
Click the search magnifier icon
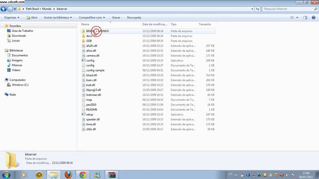316,9
